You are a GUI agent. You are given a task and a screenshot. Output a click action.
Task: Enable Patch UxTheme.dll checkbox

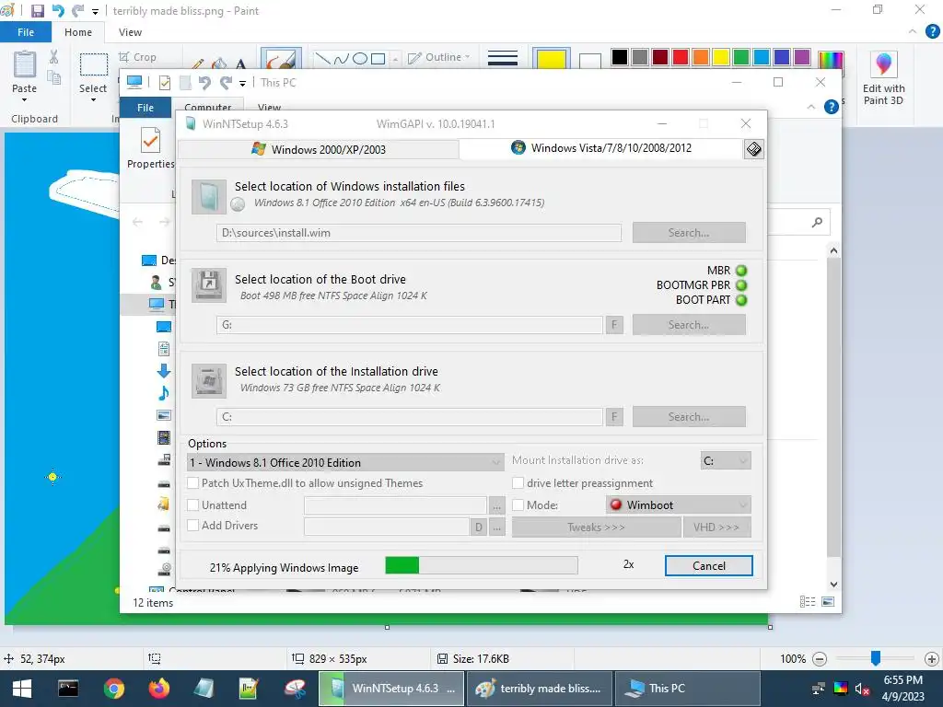193,482
